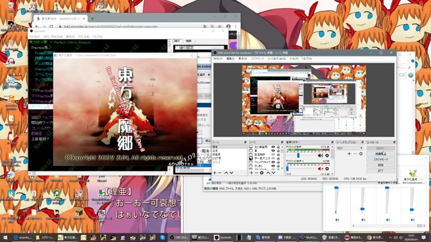Add a new source in OBS Sources panel

coord(251,173)
